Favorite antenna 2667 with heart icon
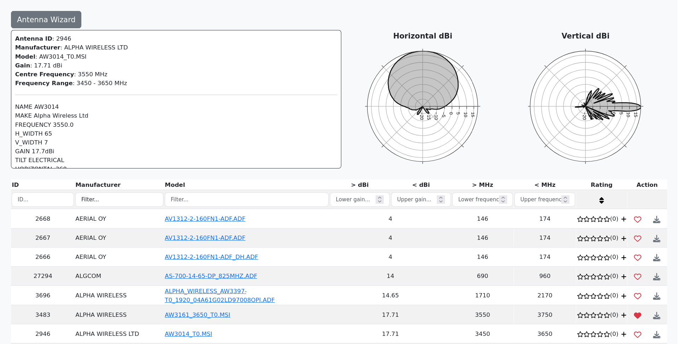Image resolution: width=678 pixels, height=344 pixels. click(637, 238)
